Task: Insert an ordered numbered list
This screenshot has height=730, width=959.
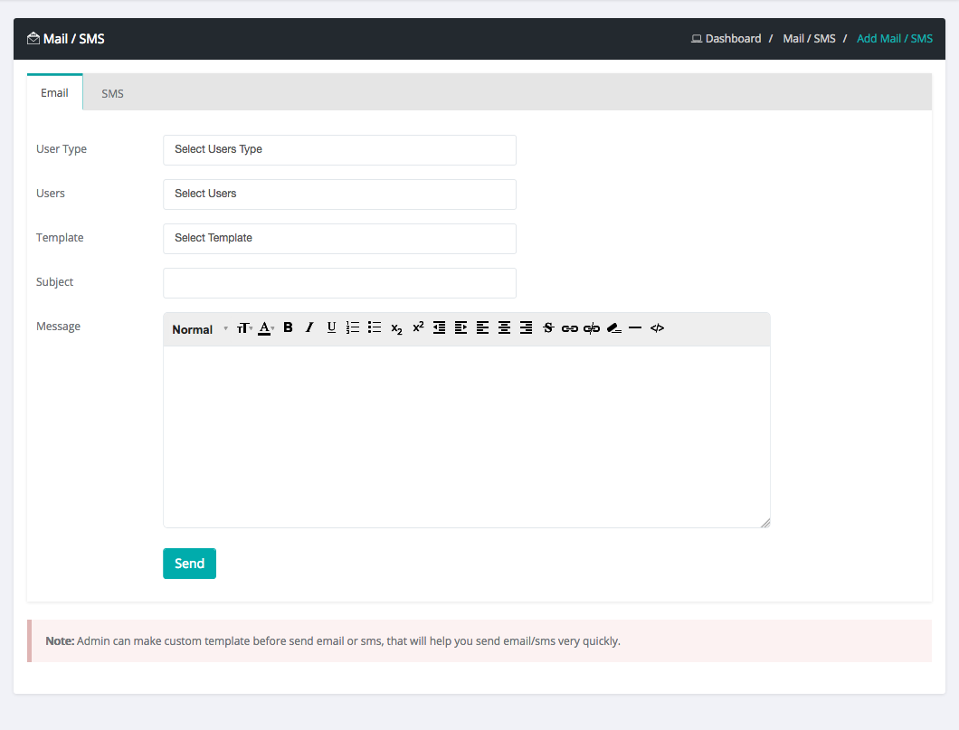Action: pyautogui.click(x=353, y=327)
